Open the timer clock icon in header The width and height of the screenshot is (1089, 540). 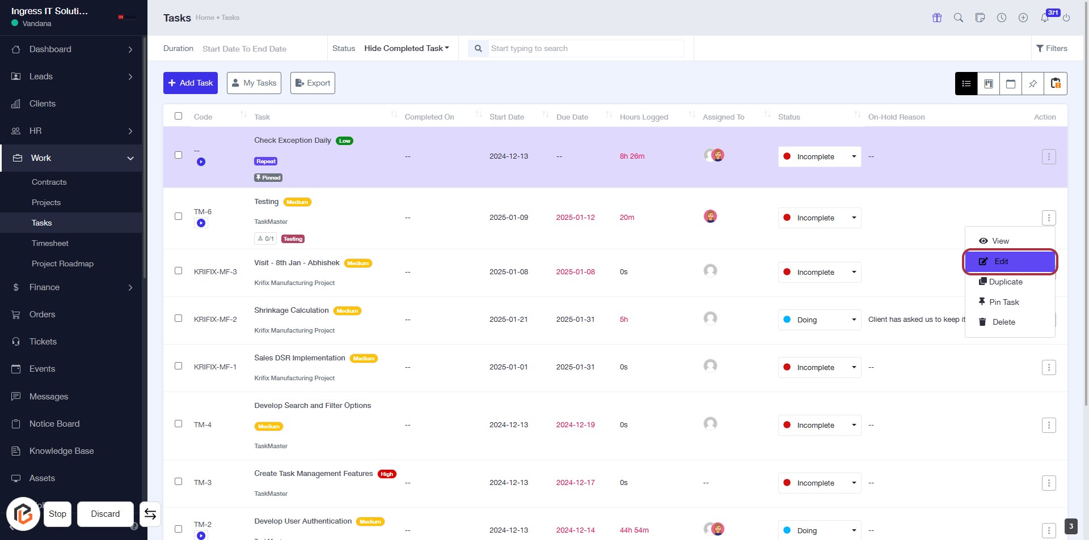click(1002, 18)
